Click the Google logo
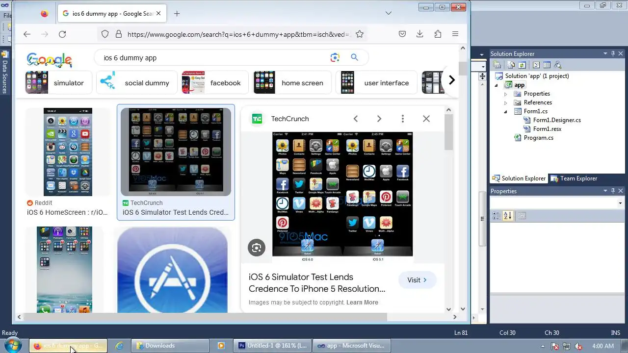The height and width of the screenshot is (353, 628). (x=50, y=60)
